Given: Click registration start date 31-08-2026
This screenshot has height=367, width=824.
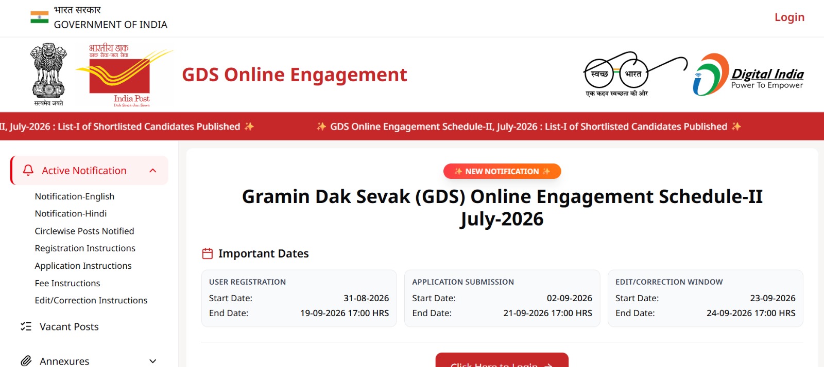Looking at the screenshot, I should tap(366, 298).
